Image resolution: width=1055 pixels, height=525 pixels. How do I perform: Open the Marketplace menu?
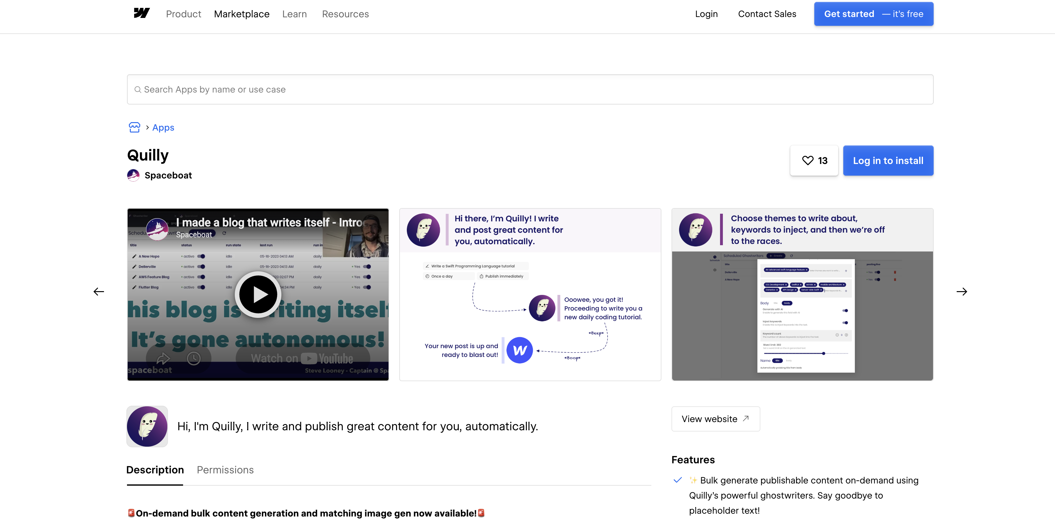point(242,14)
